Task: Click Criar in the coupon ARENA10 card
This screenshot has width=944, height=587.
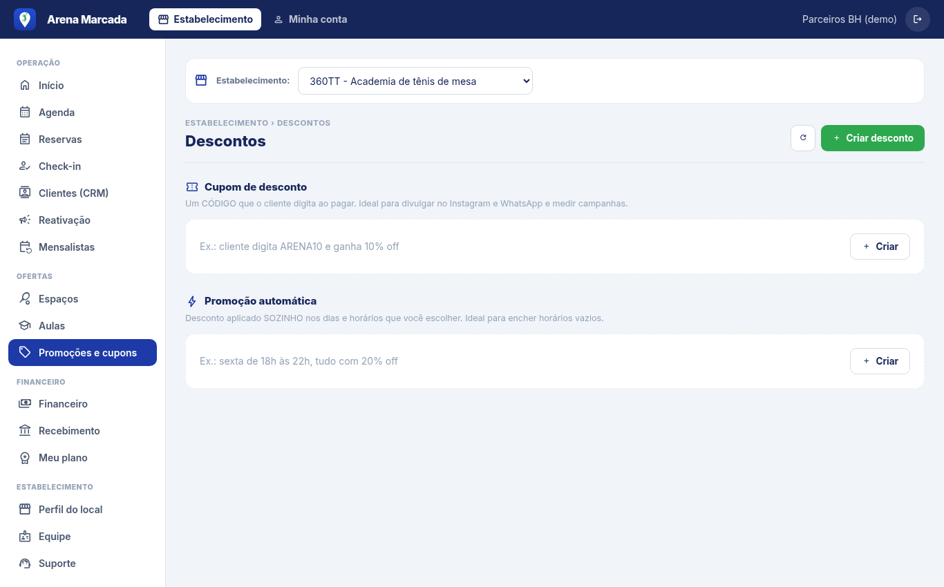Action: pyautogui.click(x=880, y=247)
